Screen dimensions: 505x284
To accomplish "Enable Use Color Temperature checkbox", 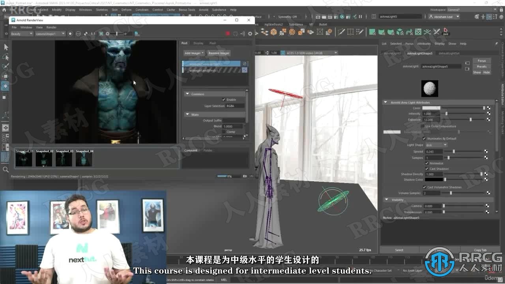I will point(422,126).
